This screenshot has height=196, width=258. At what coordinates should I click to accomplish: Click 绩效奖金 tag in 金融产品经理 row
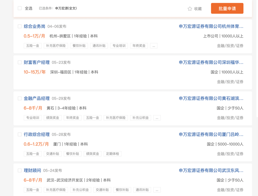click(x=52, y=118)
